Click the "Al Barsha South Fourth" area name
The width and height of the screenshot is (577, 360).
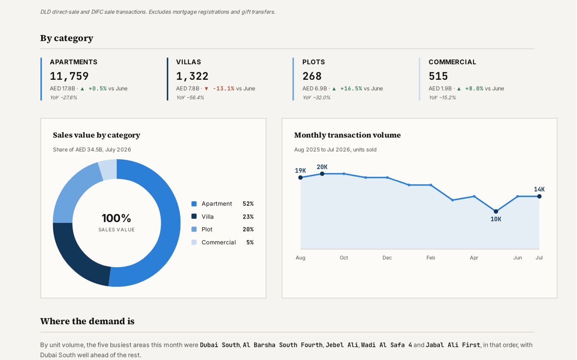283,345
